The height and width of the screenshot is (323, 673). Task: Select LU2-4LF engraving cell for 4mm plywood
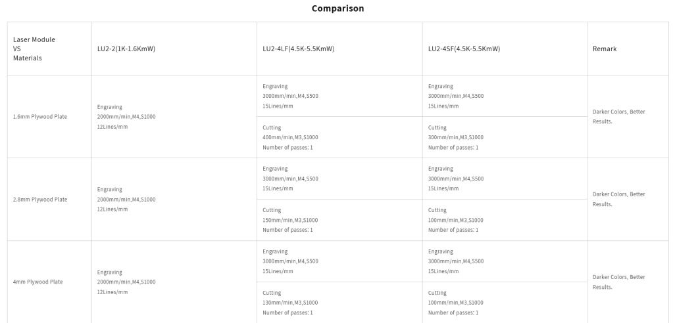coord(290,261)
